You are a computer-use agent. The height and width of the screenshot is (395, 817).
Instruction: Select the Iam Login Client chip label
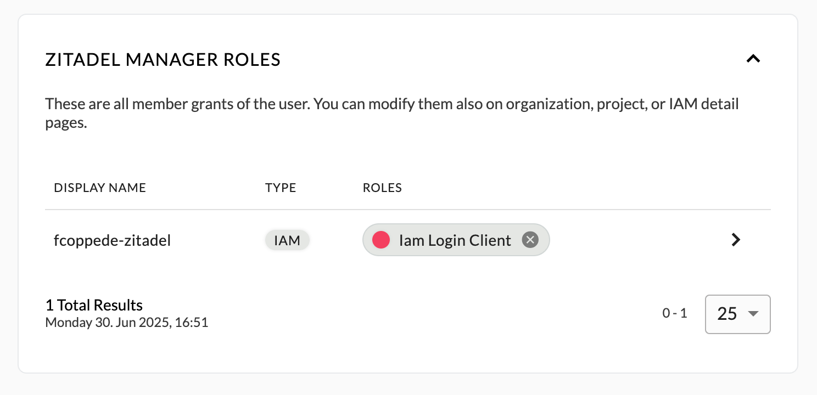coord(455,240)
